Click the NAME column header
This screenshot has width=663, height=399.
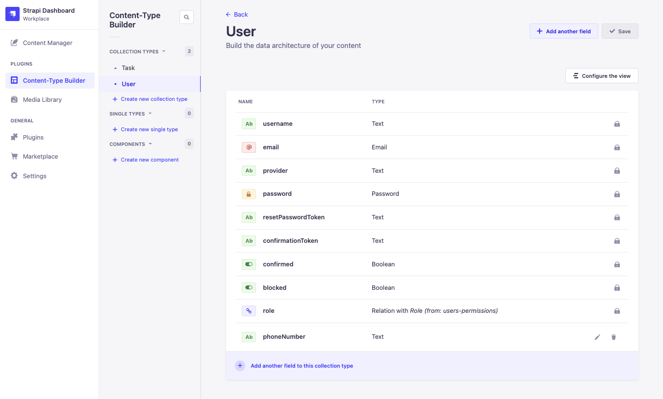click(x=246, y=102)
